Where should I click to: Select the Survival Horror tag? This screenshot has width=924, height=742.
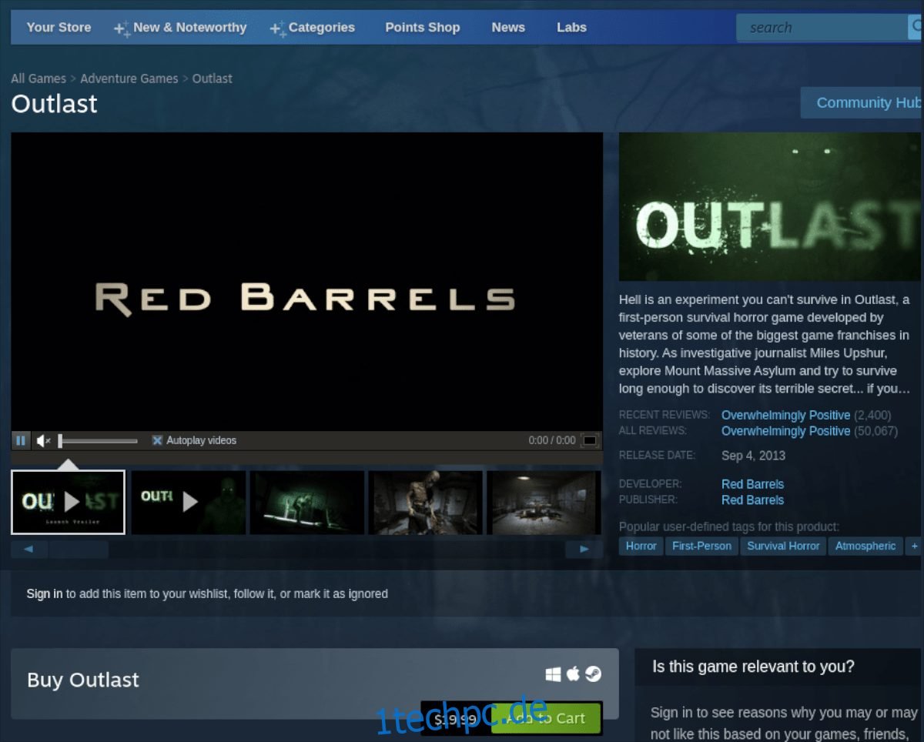[783, 546]
